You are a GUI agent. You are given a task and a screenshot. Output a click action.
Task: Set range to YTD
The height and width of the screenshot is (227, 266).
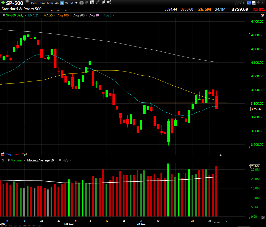tap(10, 226)
